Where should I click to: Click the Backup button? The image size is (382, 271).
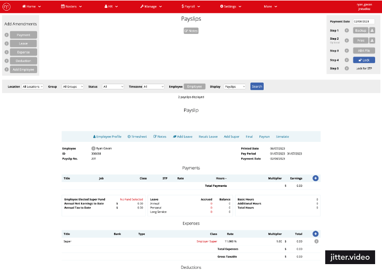point(361,30)
